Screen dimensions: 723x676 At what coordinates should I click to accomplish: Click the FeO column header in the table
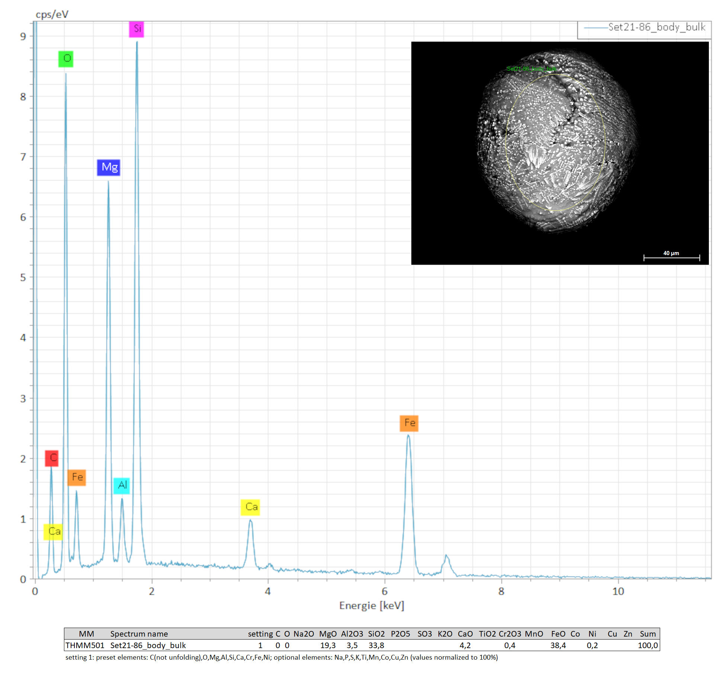point(558,634)
